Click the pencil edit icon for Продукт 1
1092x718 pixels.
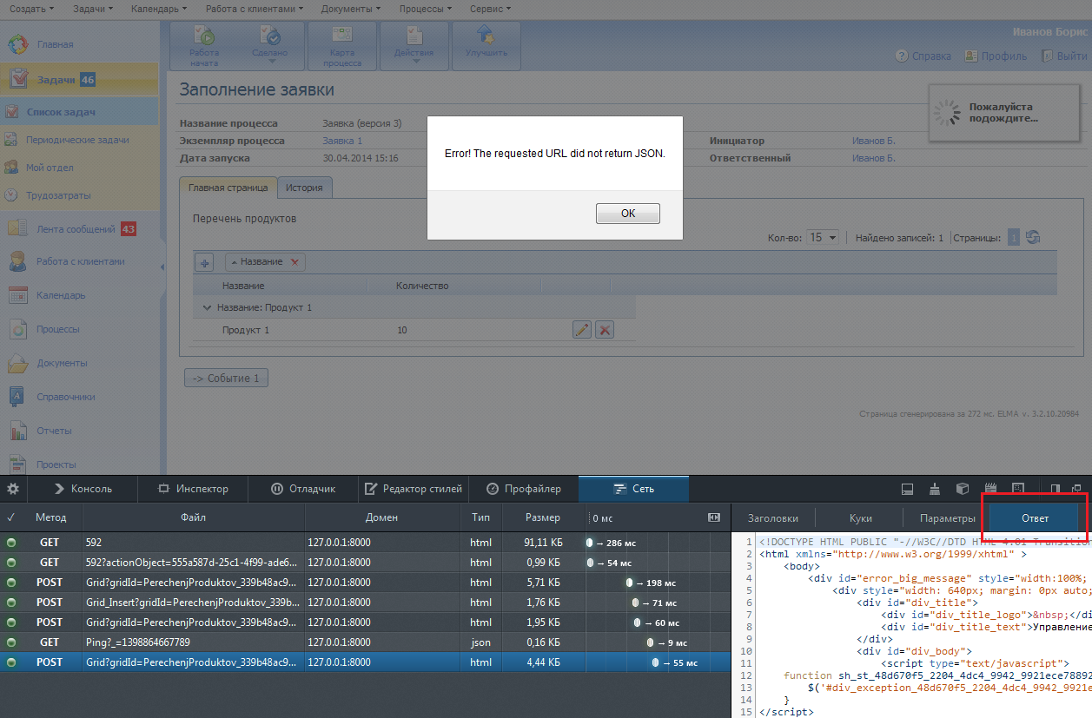point(582,330)
